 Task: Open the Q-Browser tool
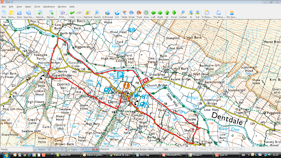click(108, 14)
